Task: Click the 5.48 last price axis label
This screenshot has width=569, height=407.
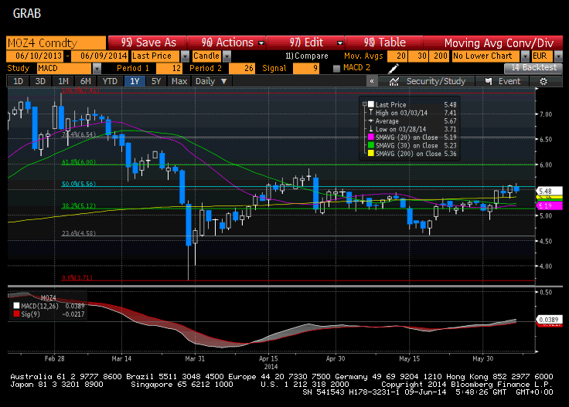Action: pos(550,191)
